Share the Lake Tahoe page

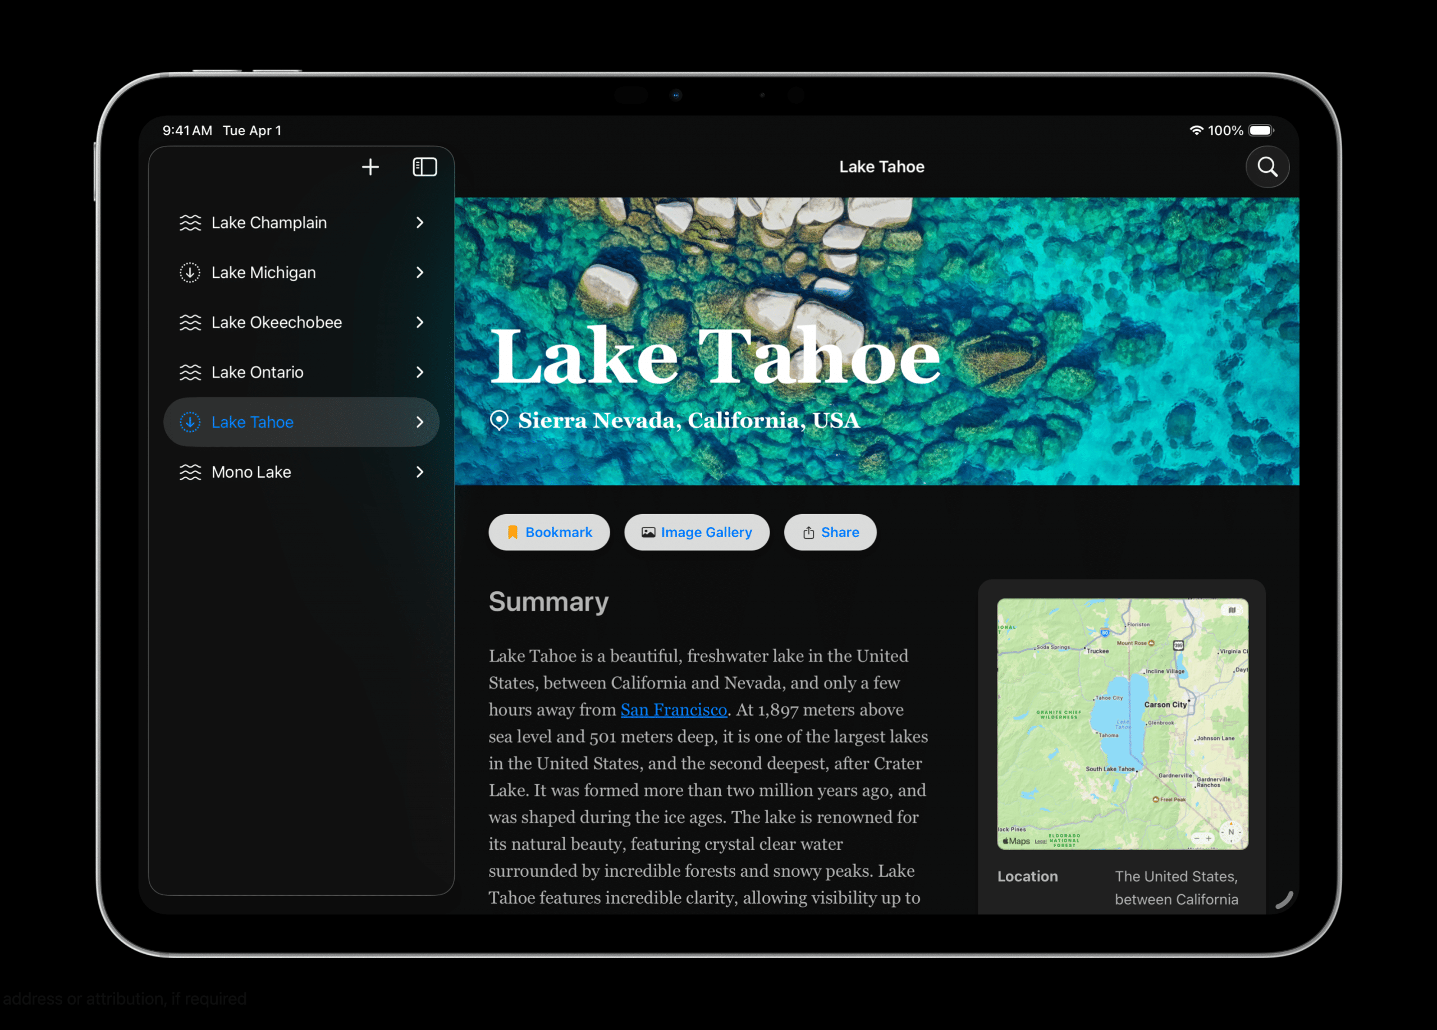click(x=830, y=532)
